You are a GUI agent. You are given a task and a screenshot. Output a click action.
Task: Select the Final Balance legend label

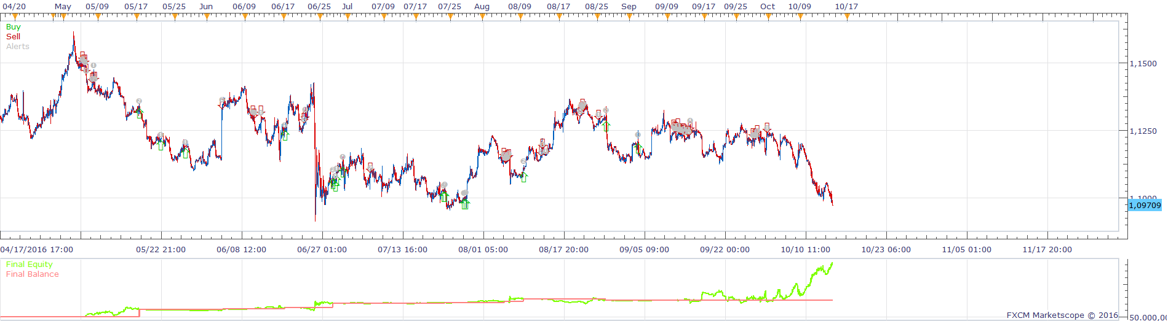click(33, 274)
